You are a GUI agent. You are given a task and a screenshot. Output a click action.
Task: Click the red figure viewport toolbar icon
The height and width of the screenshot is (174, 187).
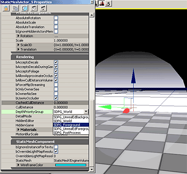pos(102,3)
